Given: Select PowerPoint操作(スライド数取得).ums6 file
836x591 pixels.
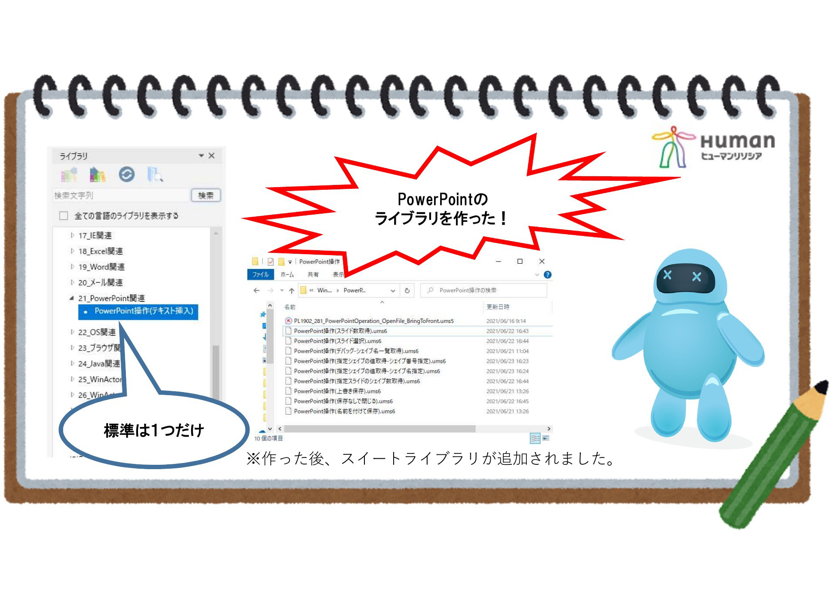Looking at the screenshot, I should click(340, 331).
